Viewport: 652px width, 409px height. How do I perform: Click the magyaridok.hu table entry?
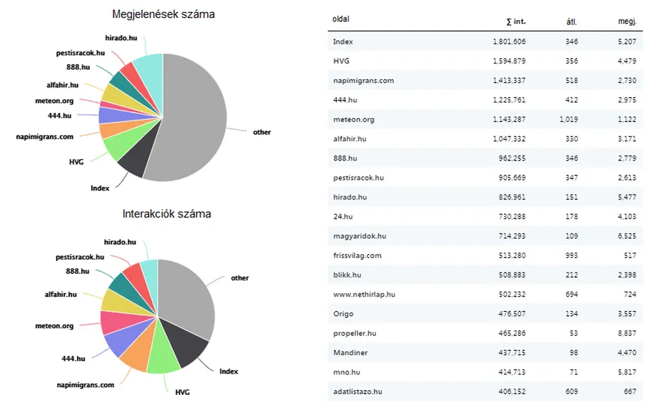coord(359,236)
